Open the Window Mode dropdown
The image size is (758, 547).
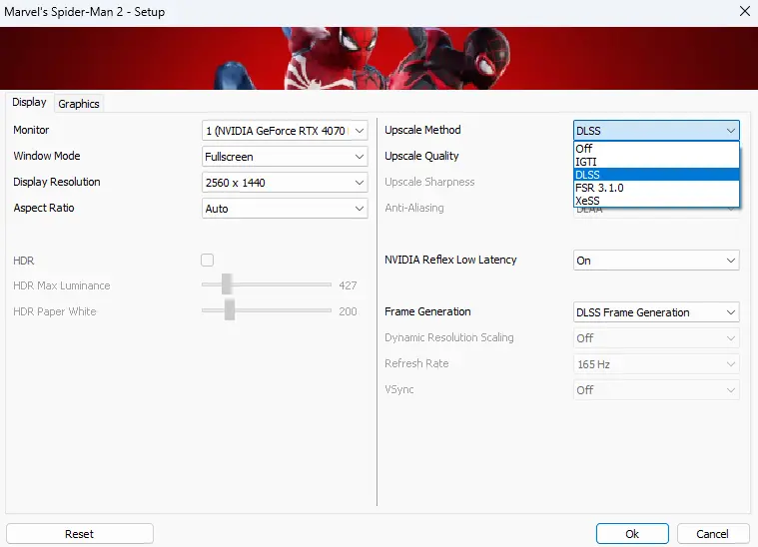(285, 157)
